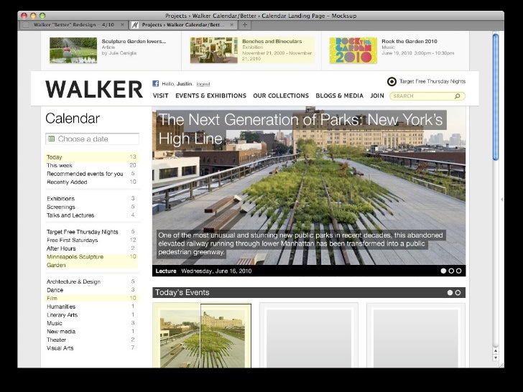Filter by Exhibitions
This screenshot has height=392, width=523.
[91, 199]
